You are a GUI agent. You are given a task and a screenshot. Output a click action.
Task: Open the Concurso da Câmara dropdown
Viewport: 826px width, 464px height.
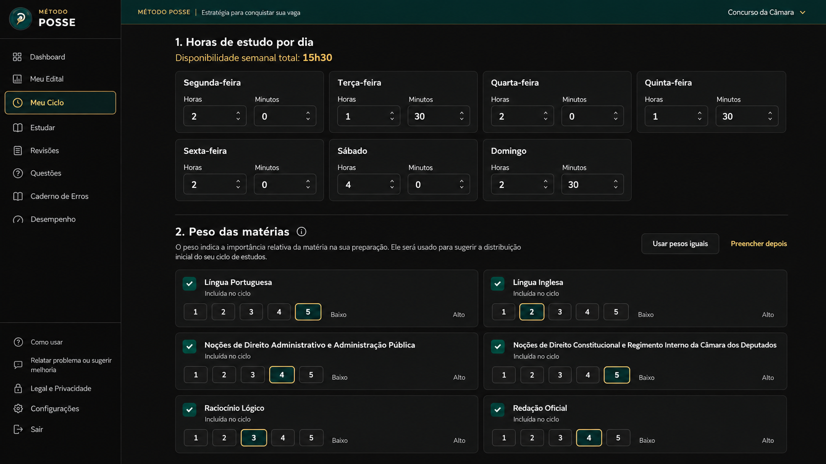click(x=766, y=12)
